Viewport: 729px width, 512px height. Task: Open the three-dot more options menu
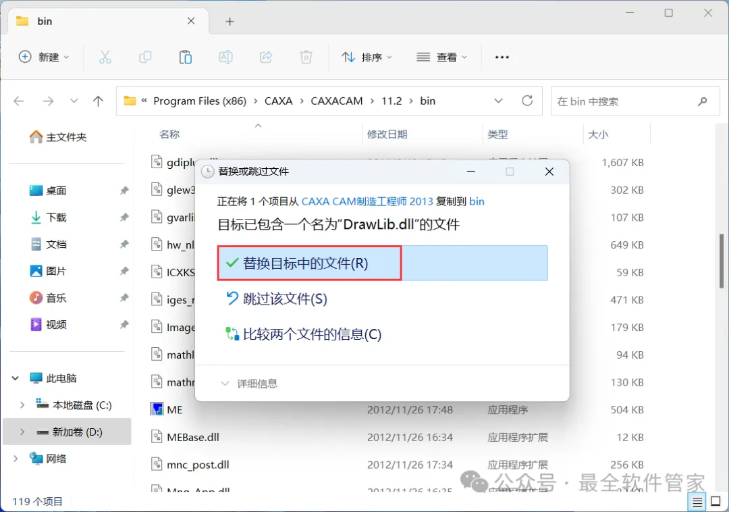click(502, 57)
